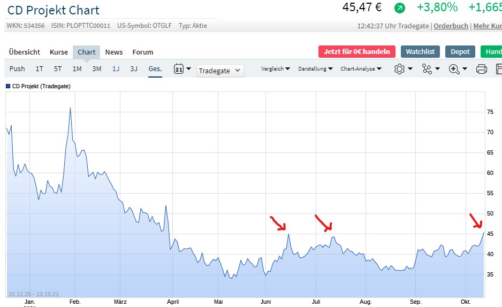The width and height of the screenshot is (502, 307).
Task: Click the 75 price axis label
Action: (490, 112)
